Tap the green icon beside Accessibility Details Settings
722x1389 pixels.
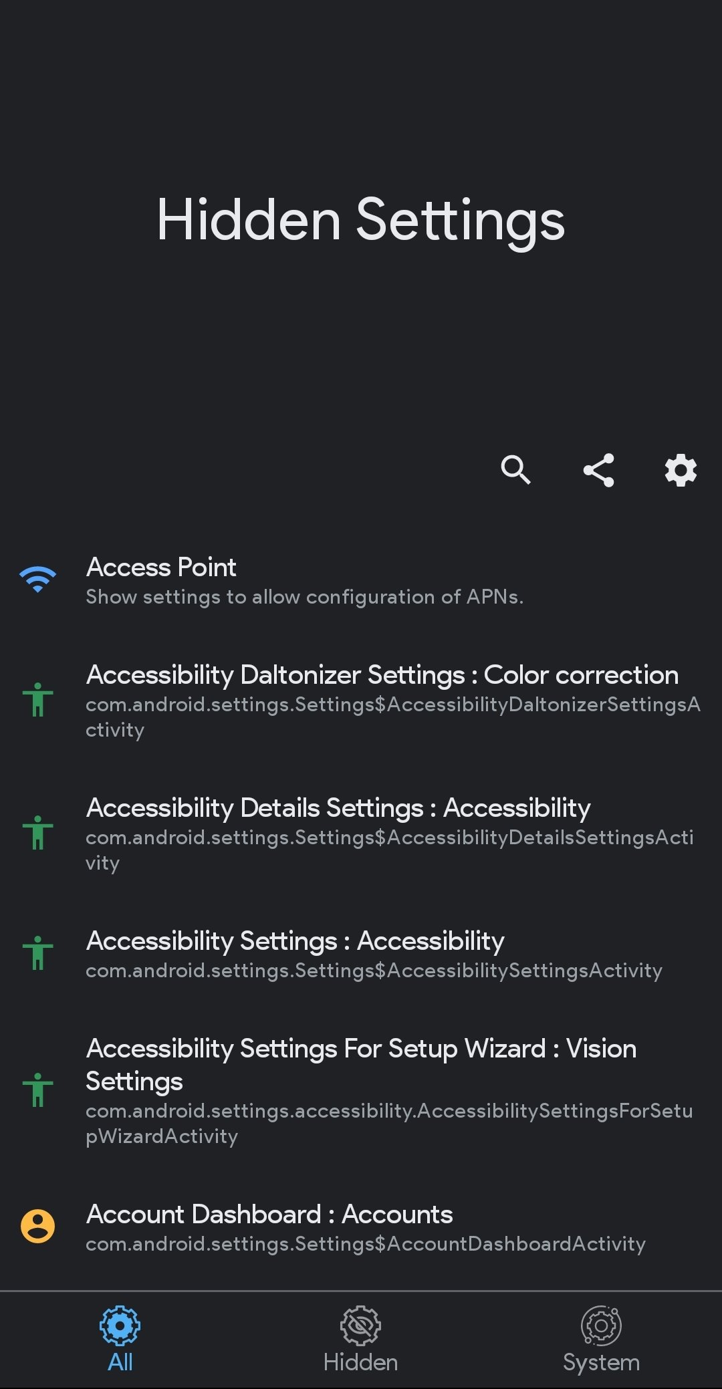(38, 833)
